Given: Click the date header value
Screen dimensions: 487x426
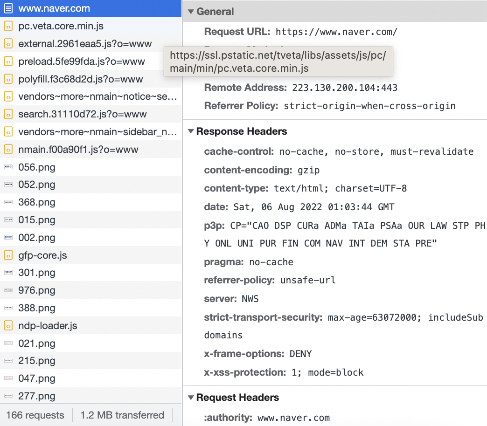Looking at the screenshot, I should click(314, 207).
